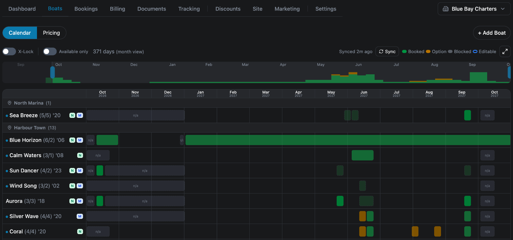Open the Blue Horizon boat entry
Viewport: 513px width, 240px height.
coord(37,140)
